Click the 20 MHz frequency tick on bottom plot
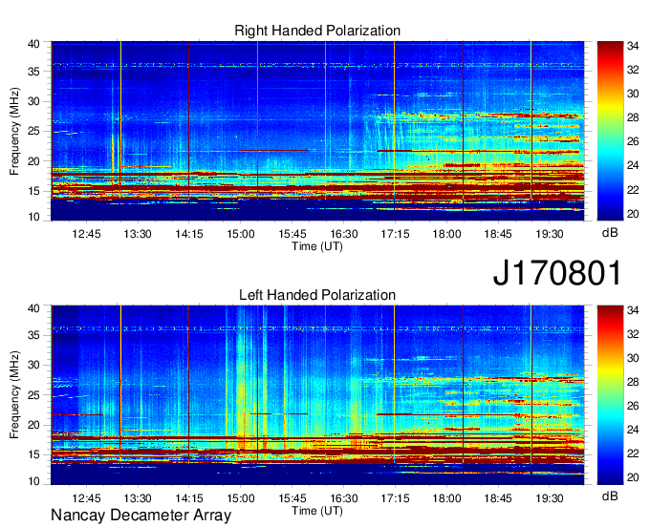The image size is (650, 527). (x=33, y=425)
